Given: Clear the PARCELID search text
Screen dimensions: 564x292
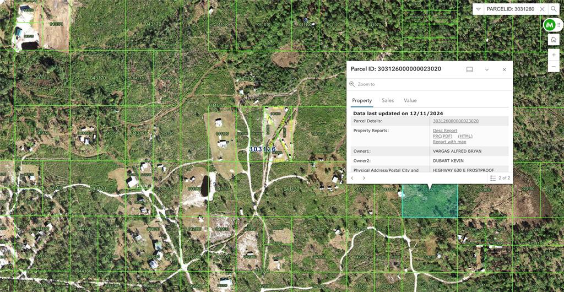Looking at the screenshot, I should click(x=542, y=9).
